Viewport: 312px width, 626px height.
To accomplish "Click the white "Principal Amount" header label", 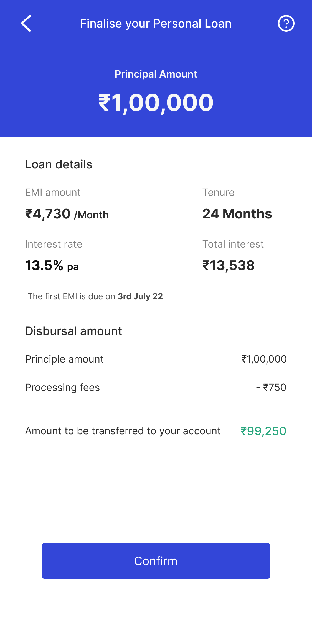I will 156,74.
